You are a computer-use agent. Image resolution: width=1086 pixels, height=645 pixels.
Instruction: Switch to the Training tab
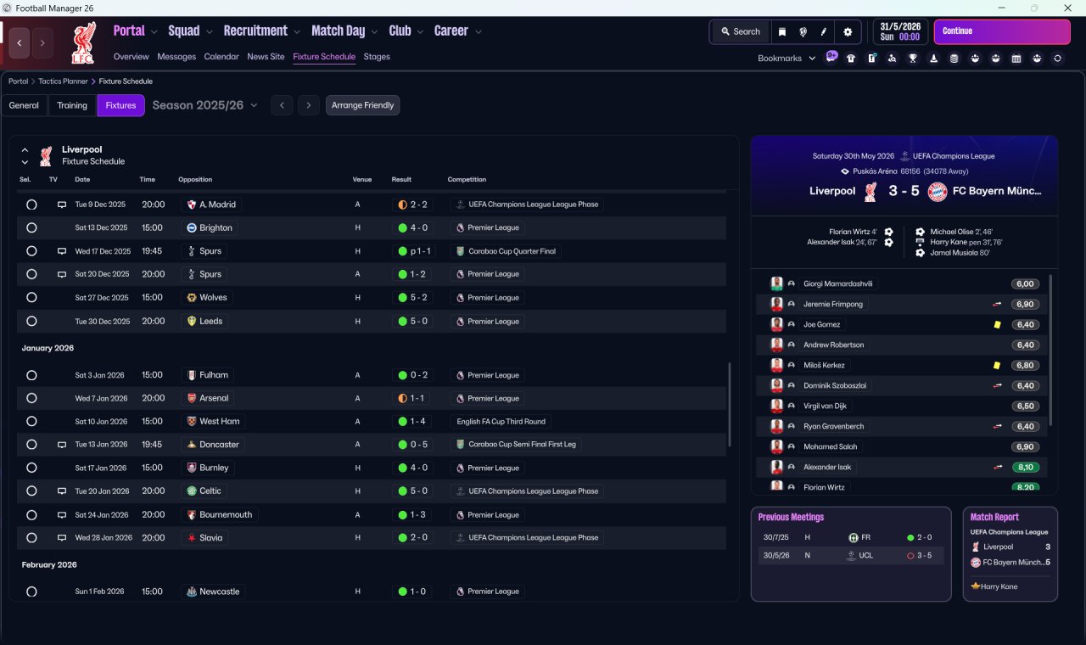click(72, 105)
